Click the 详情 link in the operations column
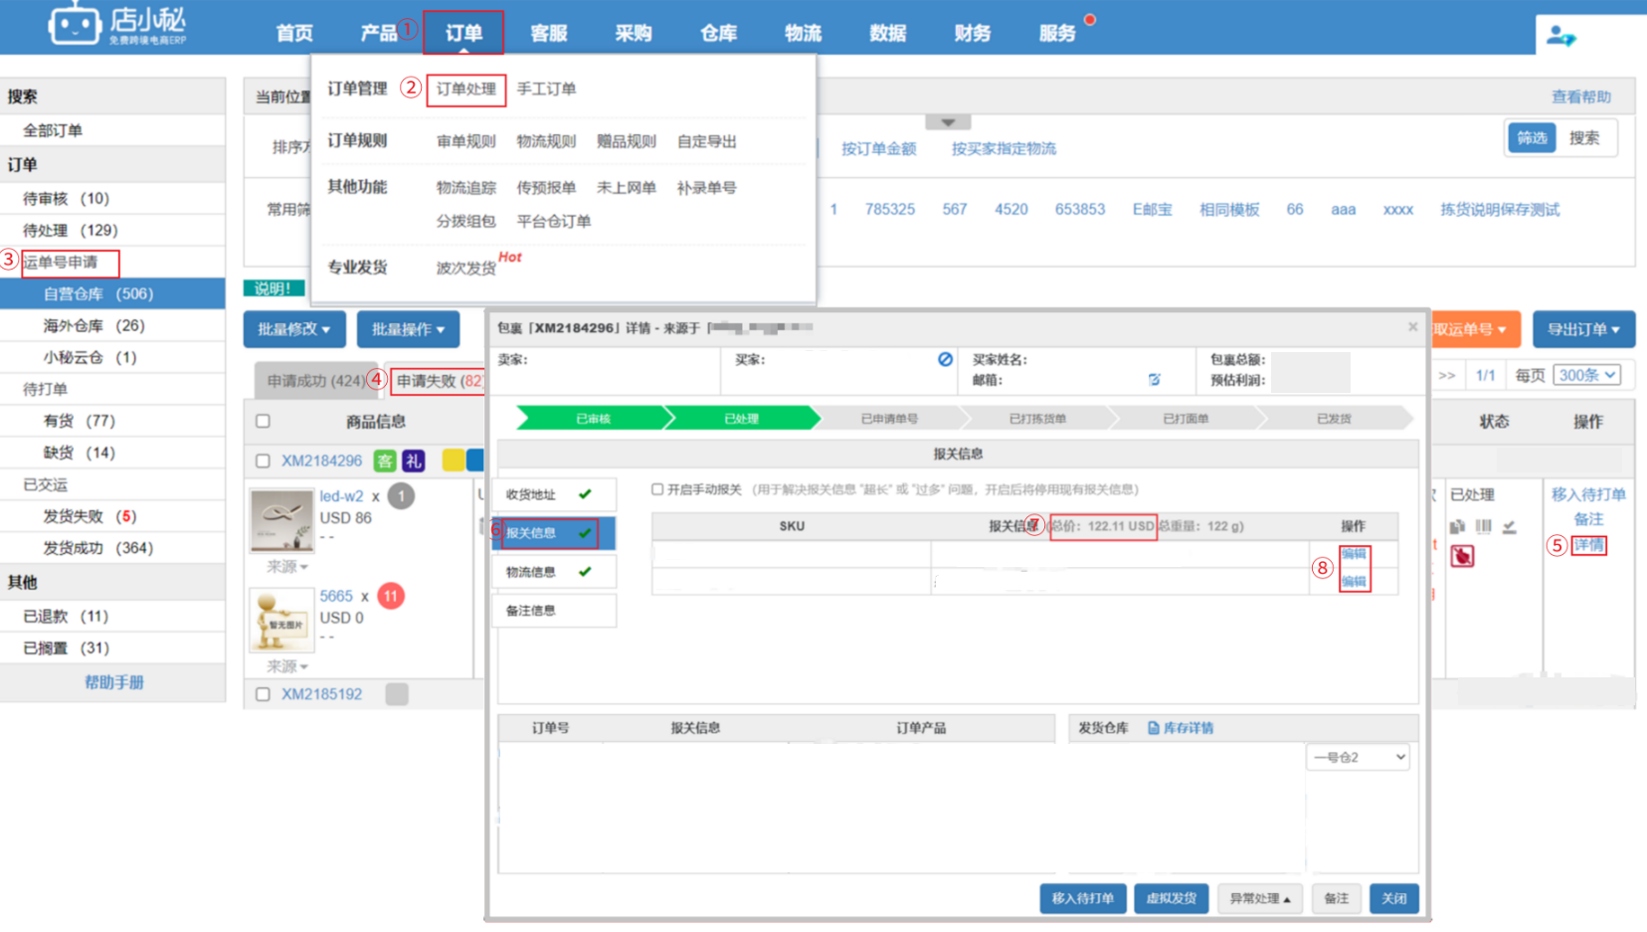1647x932 pixels. point(1588,545)
